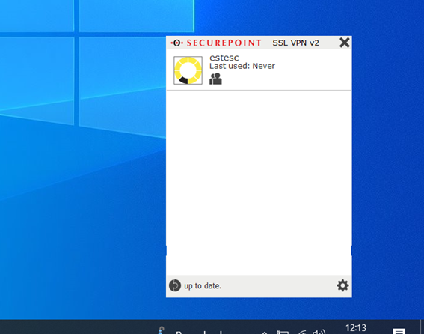
Task: Select the estesc connection name
Action: [224, 58]
